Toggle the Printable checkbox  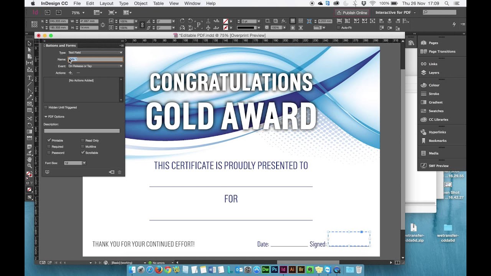click(x=49, y=140)
